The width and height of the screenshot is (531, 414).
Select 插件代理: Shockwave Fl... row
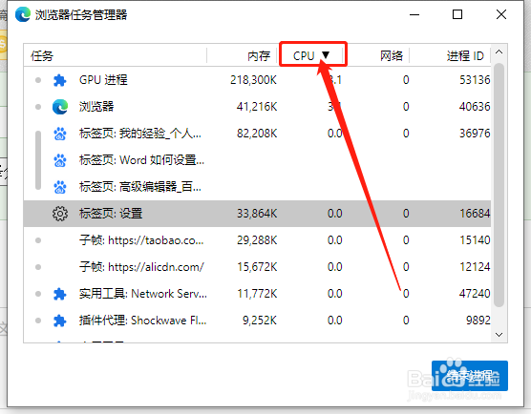[257, 321]
